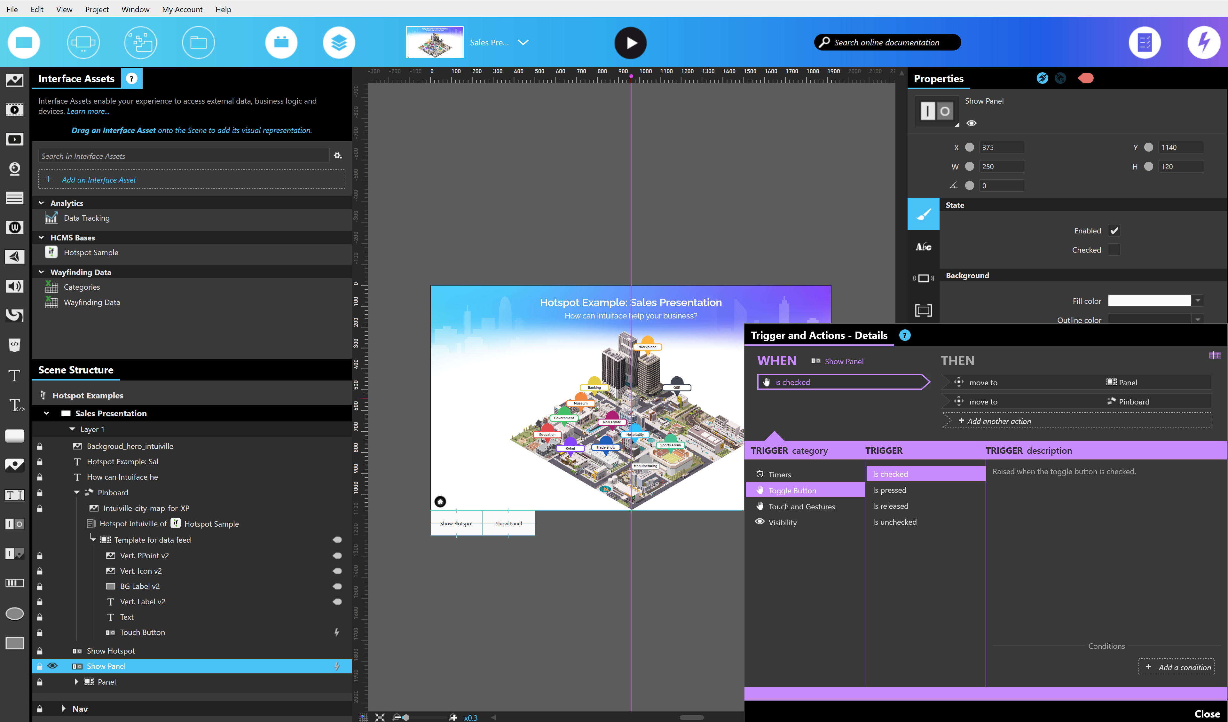Click the white Fill color swatch
The image size is (1228, 722).
click(1149, 301)
